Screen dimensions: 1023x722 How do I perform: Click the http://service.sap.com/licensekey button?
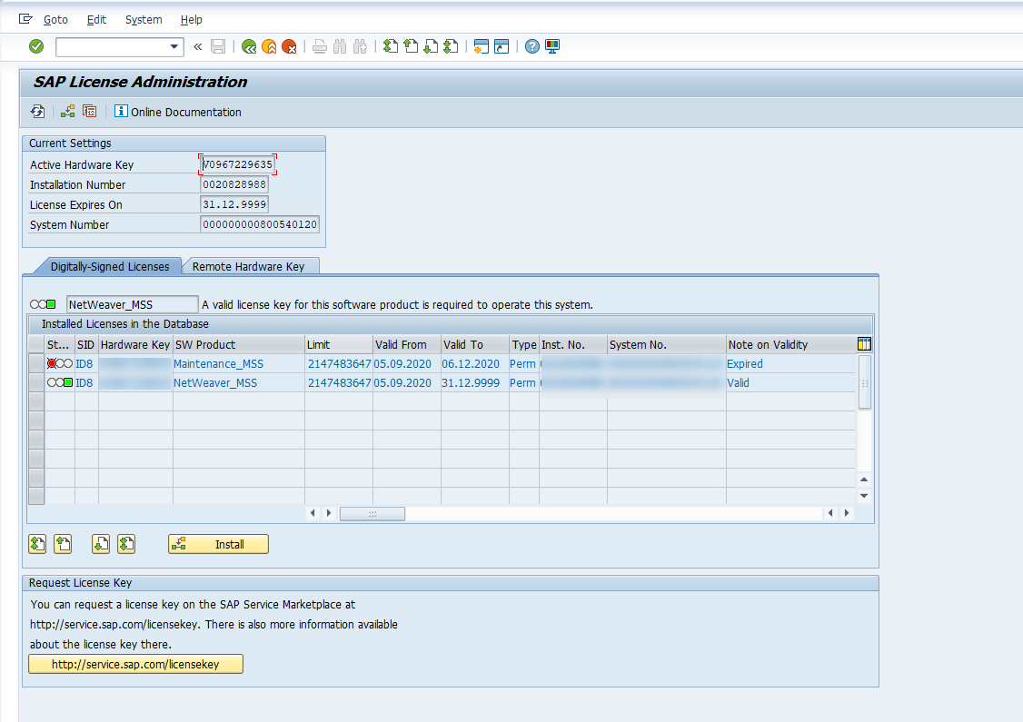(x=136, y=665)
